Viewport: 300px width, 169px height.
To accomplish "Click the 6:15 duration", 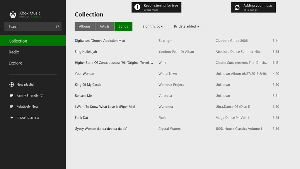I will pos(276,63).
